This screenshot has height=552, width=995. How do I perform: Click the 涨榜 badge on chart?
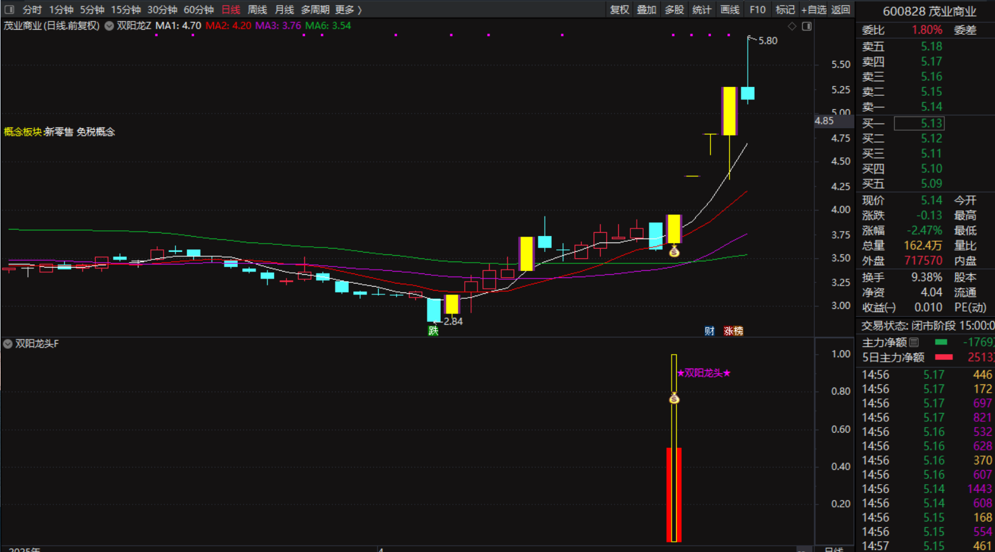tap(733, 331)
